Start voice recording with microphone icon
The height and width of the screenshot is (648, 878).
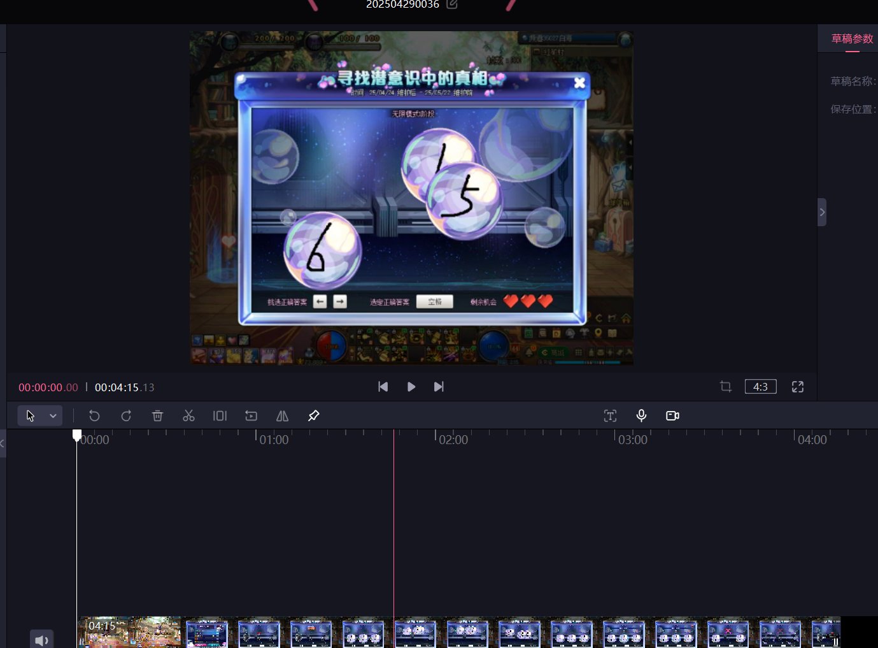click(x=641, y=416)
